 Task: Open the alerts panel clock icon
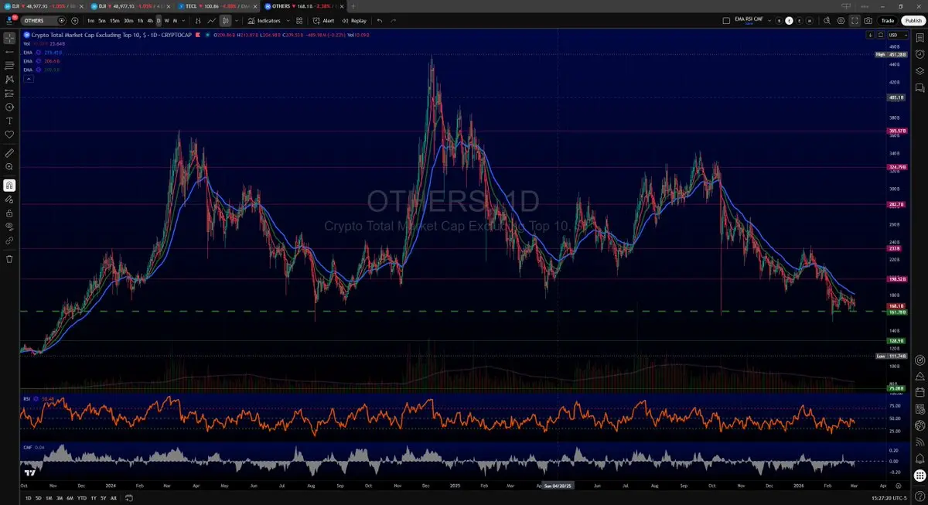click(919, 54)
